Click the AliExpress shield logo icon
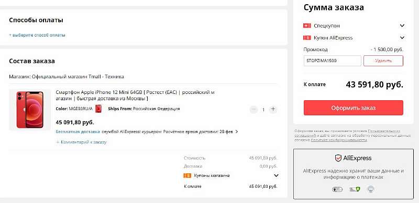Image resolution: width=419 pixels, height=203 pixels. [338, 158]
